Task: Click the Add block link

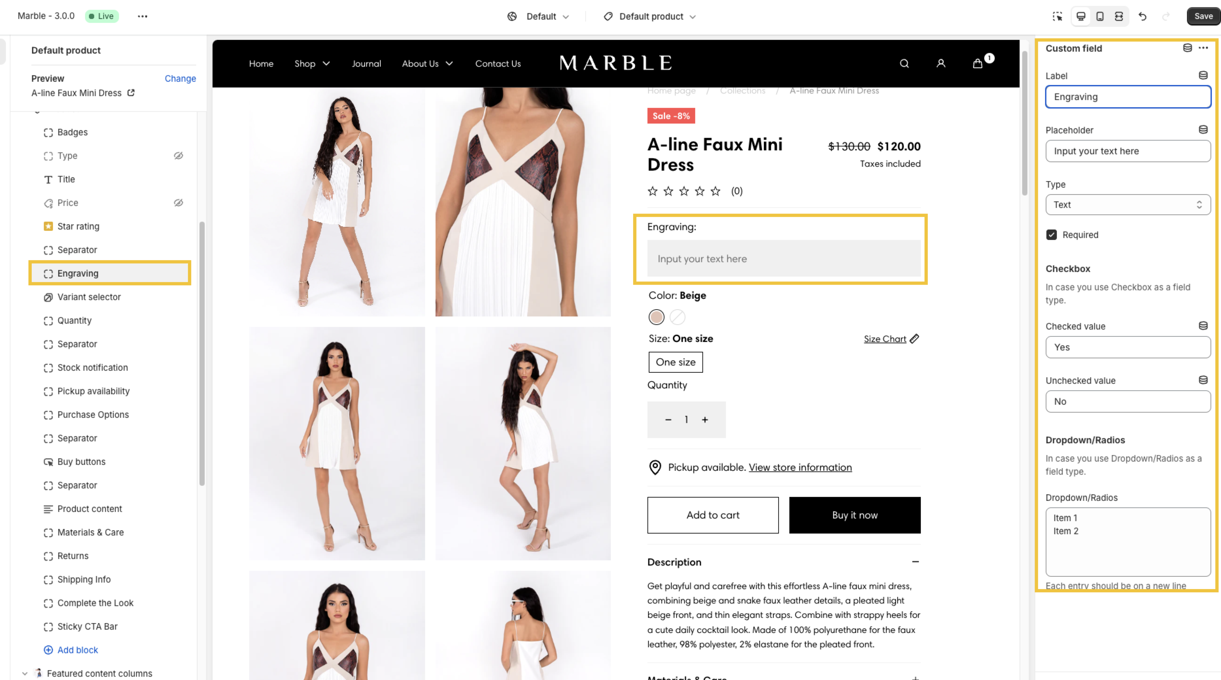Action: click(78, 650)
